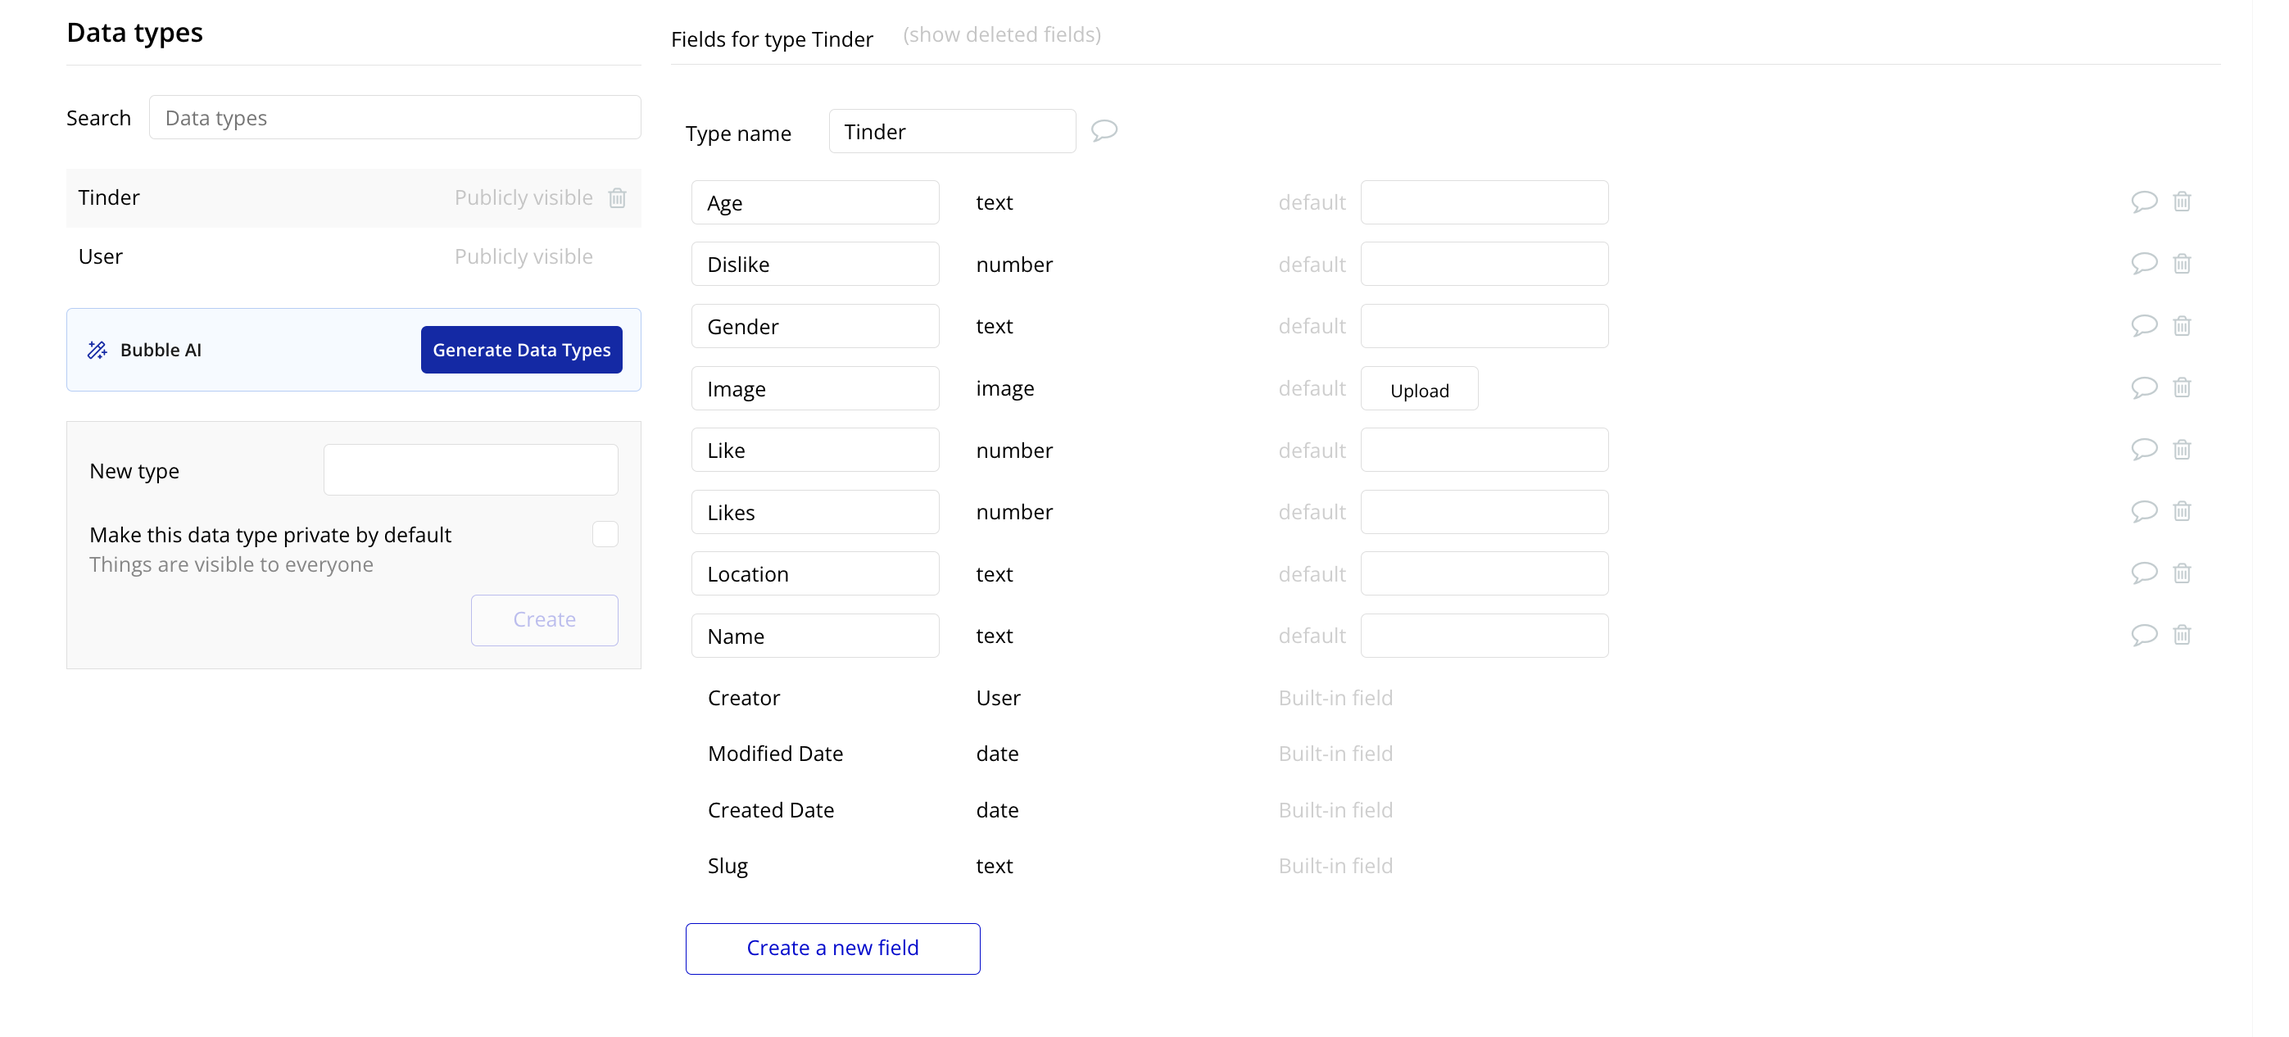Select the Tinder data type
This screenshot has height=1037, width=2289.
point(109,197)
